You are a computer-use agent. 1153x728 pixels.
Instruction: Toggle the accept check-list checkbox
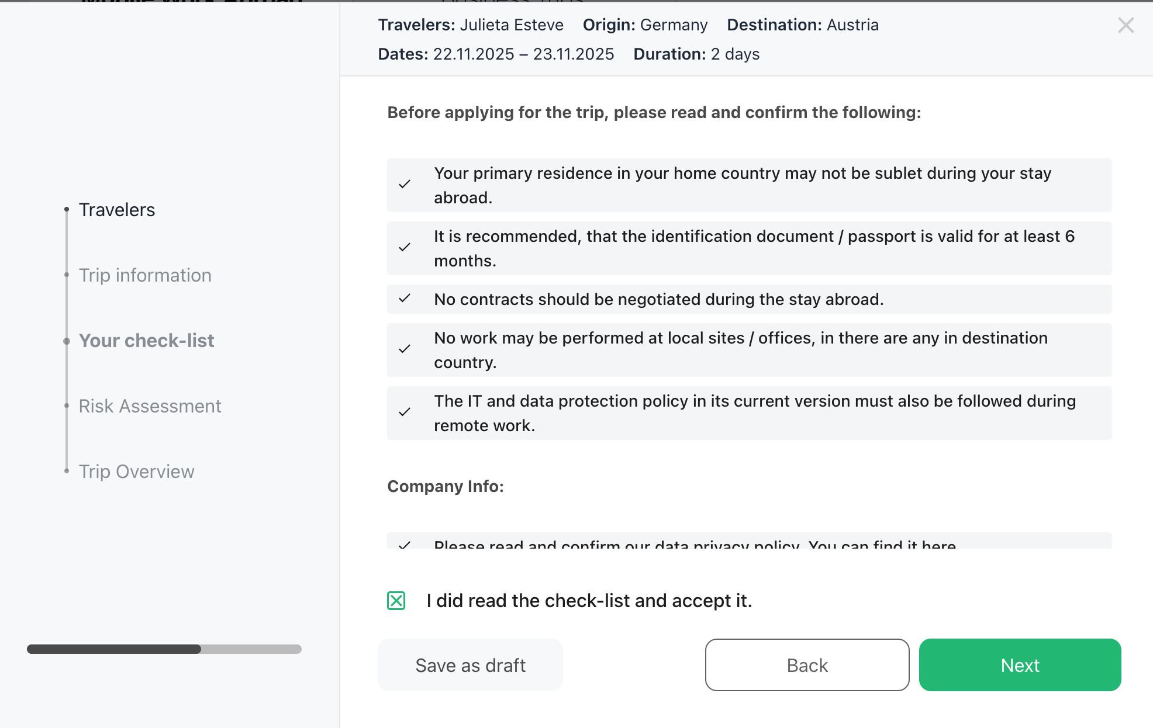click(x=396, y=601)
